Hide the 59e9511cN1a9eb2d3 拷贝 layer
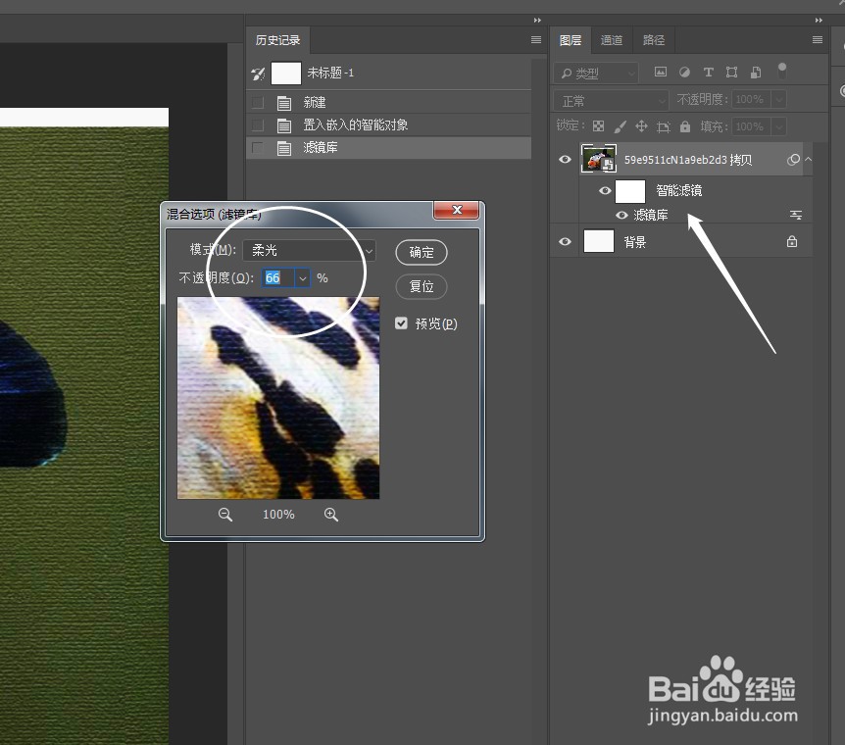Image resolution: width=845 pixels, height=745 pixels. tap(565, 160)
